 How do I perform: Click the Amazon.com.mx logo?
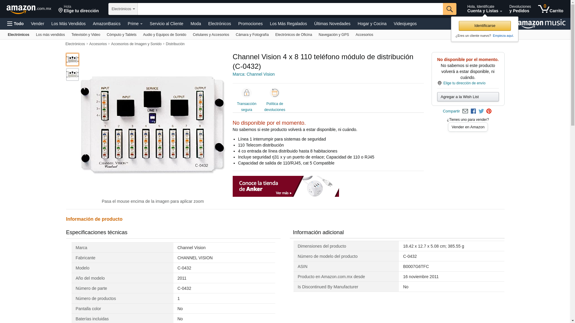[x=29, y=9]
